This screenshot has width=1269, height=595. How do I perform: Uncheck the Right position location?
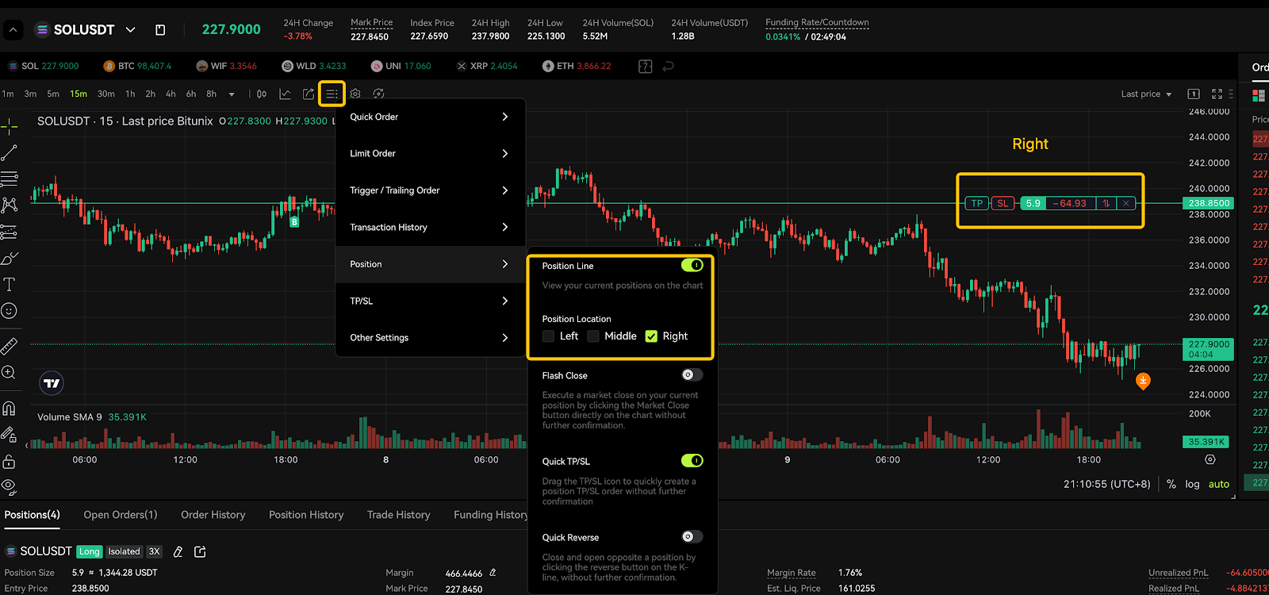tap(651, 336)
